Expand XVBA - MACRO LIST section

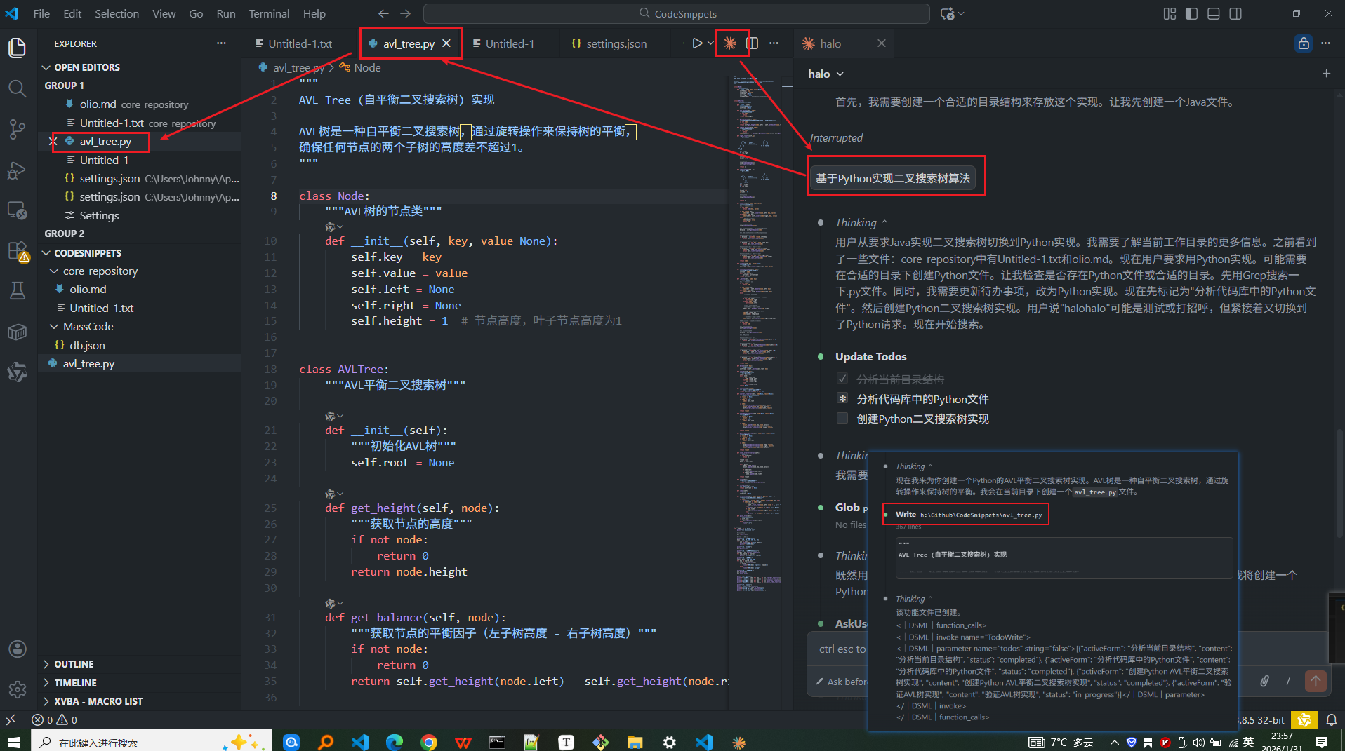point(139,701)
